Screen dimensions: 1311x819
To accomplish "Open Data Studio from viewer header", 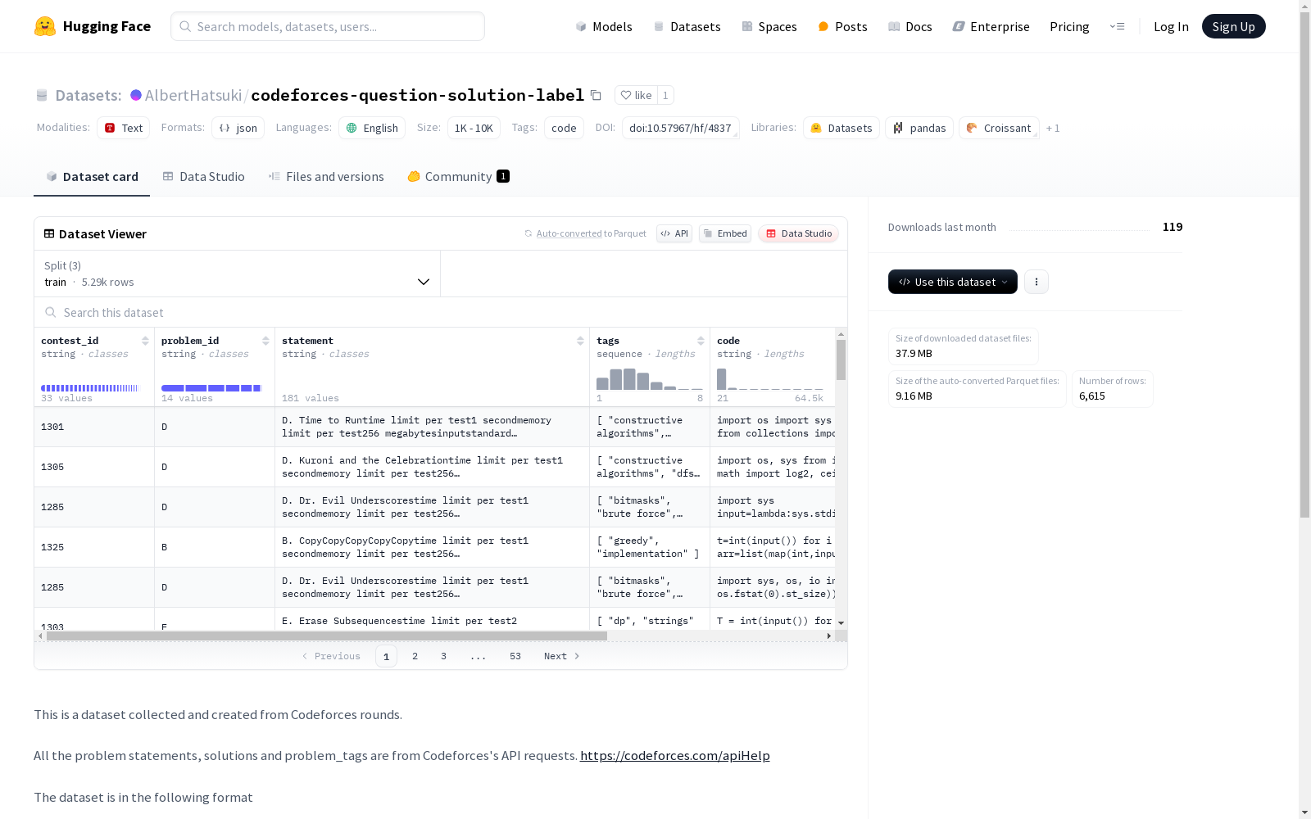I will [798, 233].
